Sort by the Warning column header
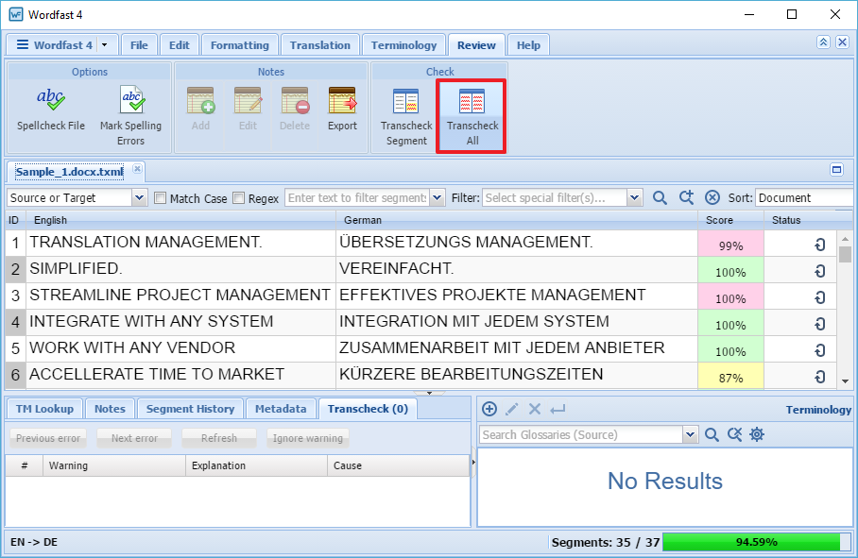This screenshot has height=558, width=858. click(x=113, y=465)
